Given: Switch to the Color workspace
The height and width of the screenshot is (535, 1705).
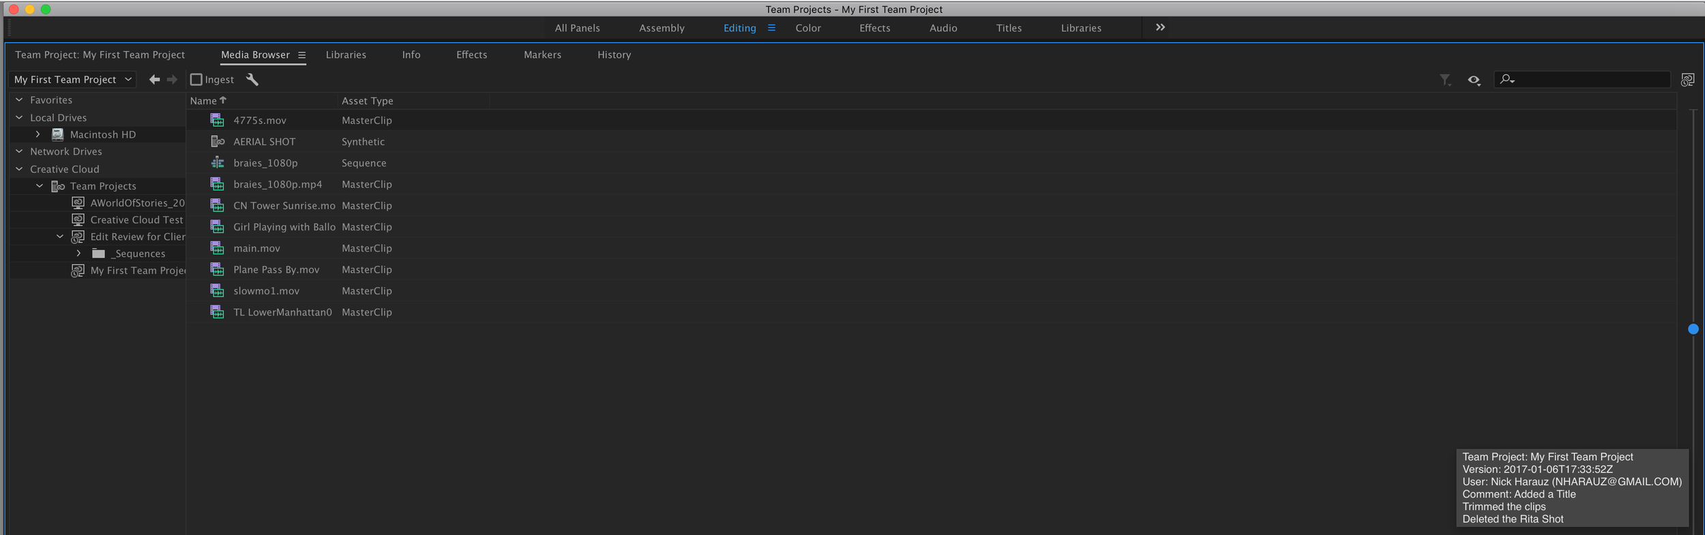Looking at the screenshot, I should click(808, 28).
